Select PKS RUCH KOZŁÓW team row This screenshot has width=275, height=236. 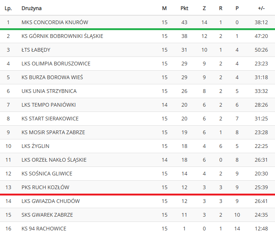(137, 187)
